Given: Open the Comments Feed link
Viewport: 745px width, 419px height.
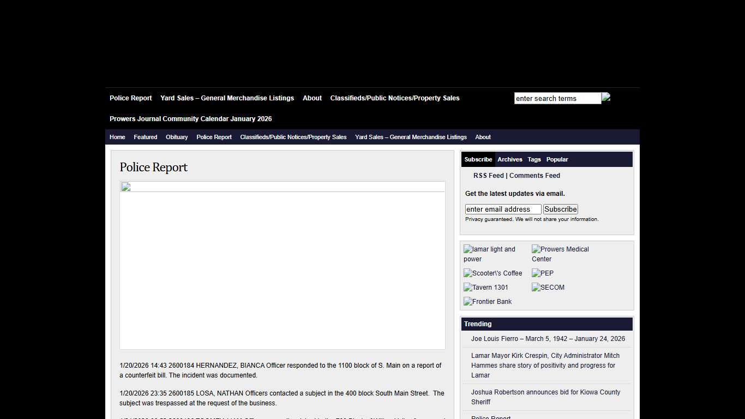Looking at the screenshot, I should pos(534,176).
